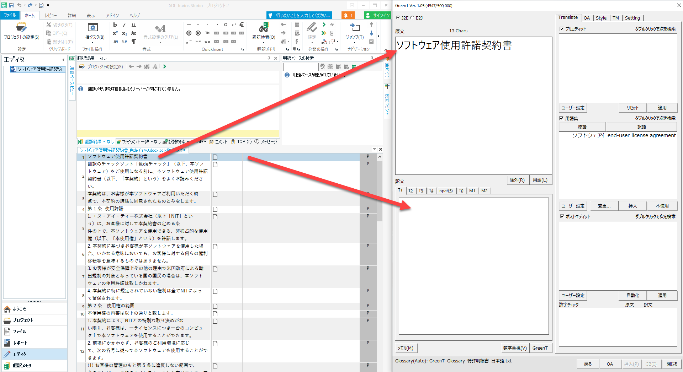Viewport: 683px width, 372px height.
Task: Expand the QuickInsert group dialog launcher
Action: click(243, 49)
